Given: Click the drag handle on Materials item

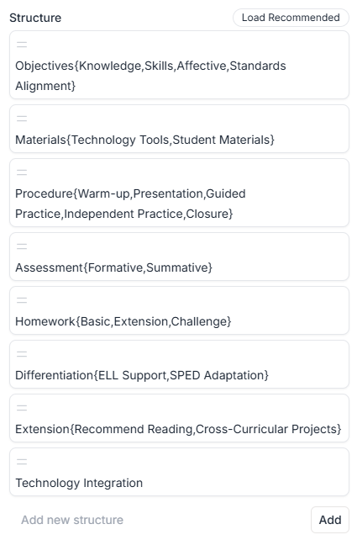Looking at the screenshot, I should pos(22,119).
